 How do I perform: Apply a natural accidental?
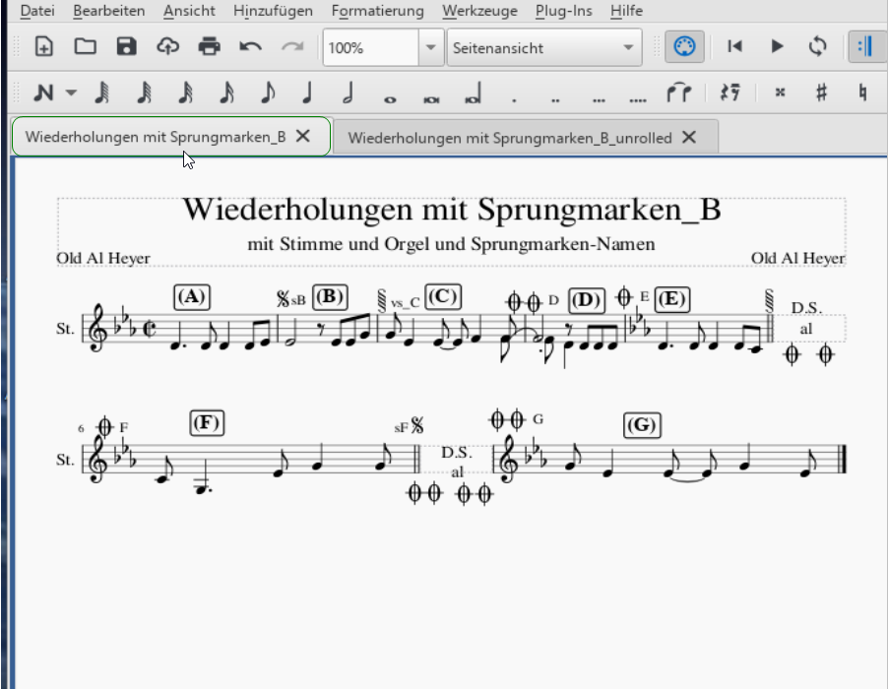(860, 94)
